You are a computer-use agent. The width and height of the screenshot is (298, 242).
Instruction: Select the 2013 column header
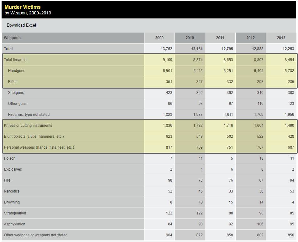[281, 38]
